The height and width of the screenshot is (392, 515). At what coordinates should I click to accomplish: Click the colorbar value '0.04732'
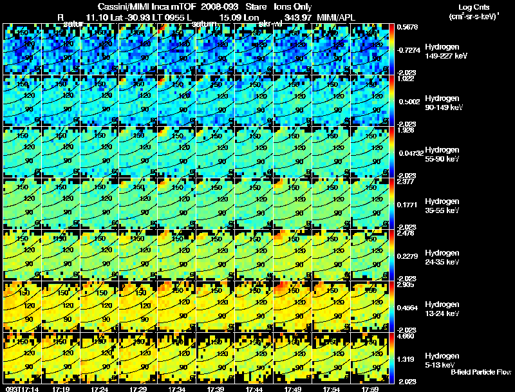(x=411, y=153)
